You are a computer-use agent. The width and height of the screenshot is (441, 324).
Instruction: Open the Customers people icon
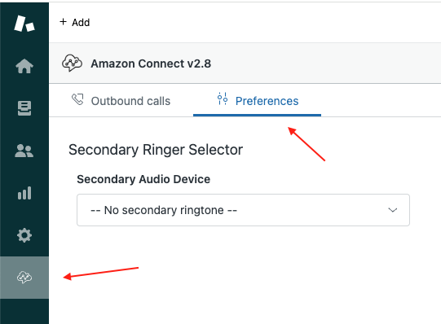[24, 151]
